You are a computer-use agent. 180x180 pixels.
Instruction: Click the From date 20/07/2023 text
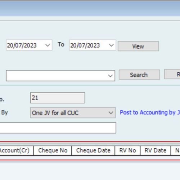click(x=22, y=45)
